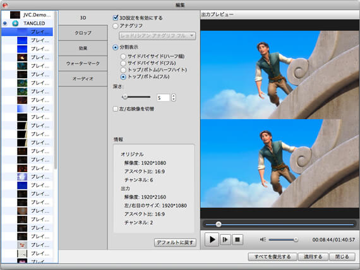The width and height of the screenshot is (360, 270).
Task: Choose トップ/ボトム(フル) option
Action: (123, 76)
